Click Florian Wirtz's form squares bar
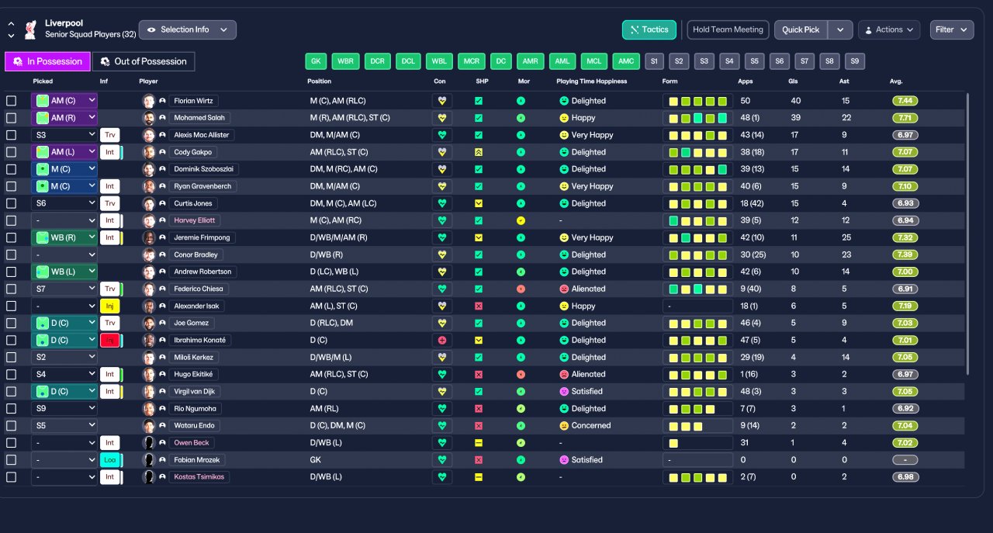The width and height of the screenshot is (993, 533). point(698,101)
